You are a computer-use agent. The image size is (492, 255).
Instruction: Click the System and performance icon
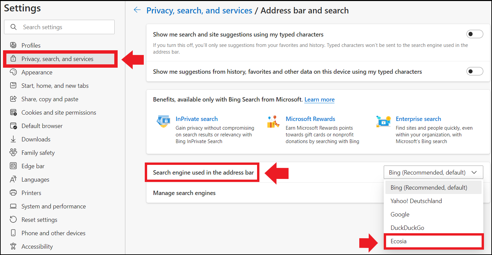tap(13, 206)
